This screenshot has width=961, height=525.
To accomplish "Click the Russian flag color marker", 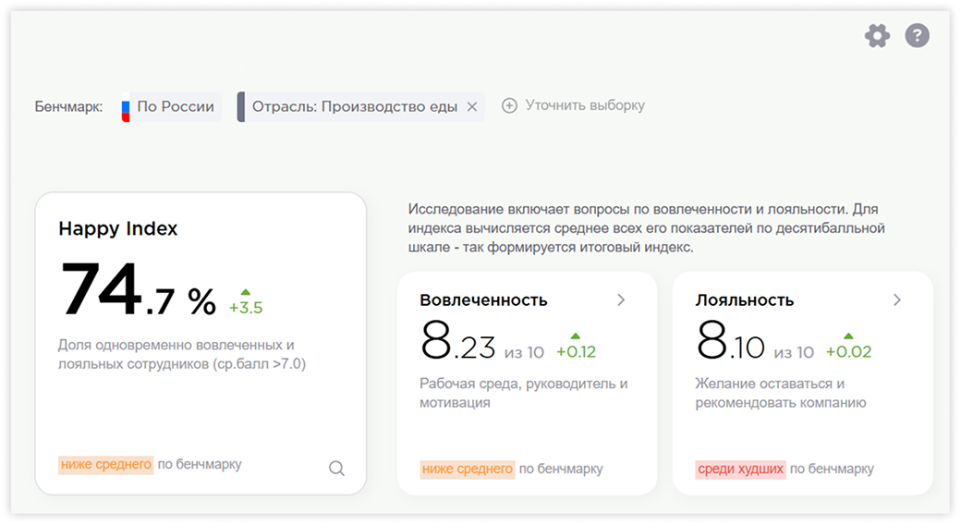I will (126, 106).
